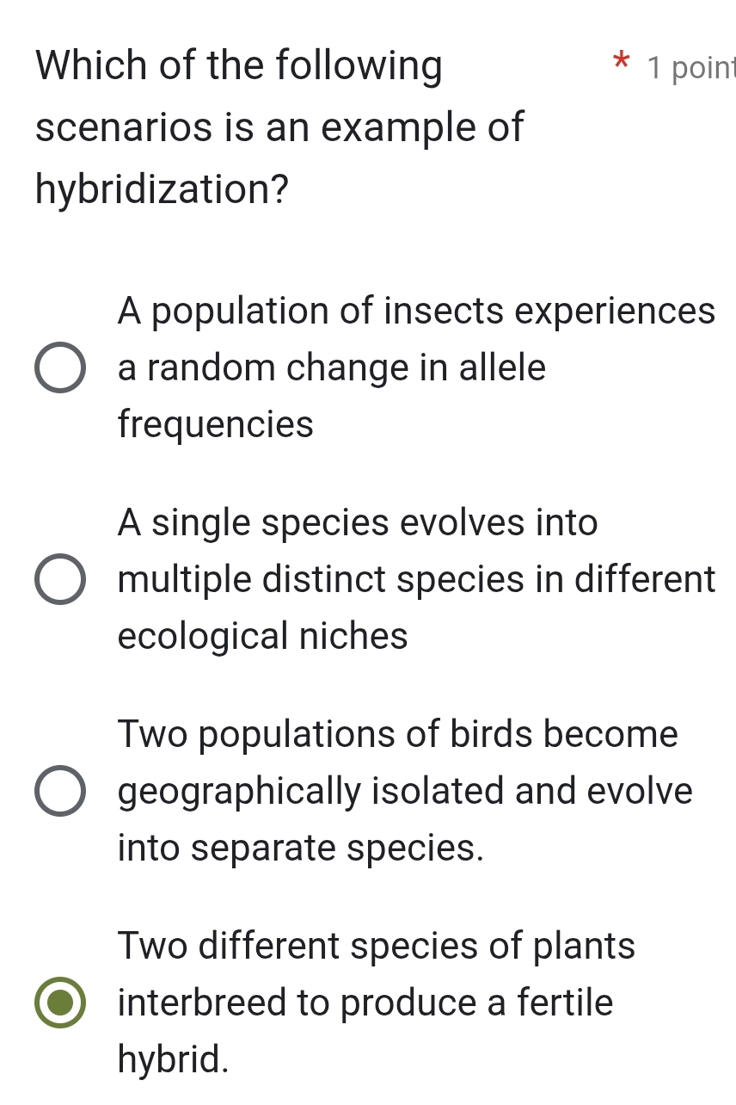Select the radio button for the genetic drift option
Screen dimensions: 736x1105
tap(59, 367)
